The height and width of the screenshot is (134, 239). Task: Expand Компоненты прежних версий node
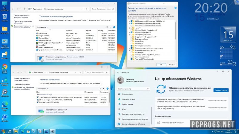[129, 50]
